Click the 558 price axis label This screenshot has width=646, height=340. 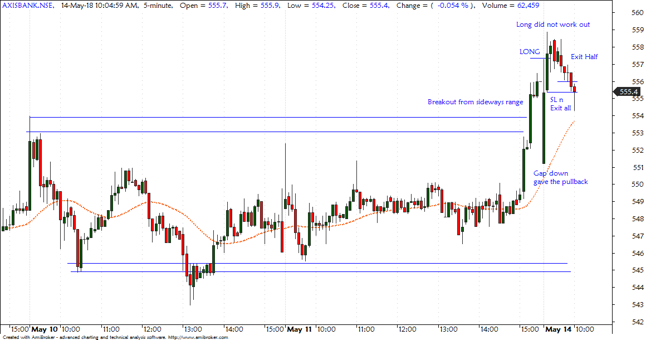click(x=638, y=47)
